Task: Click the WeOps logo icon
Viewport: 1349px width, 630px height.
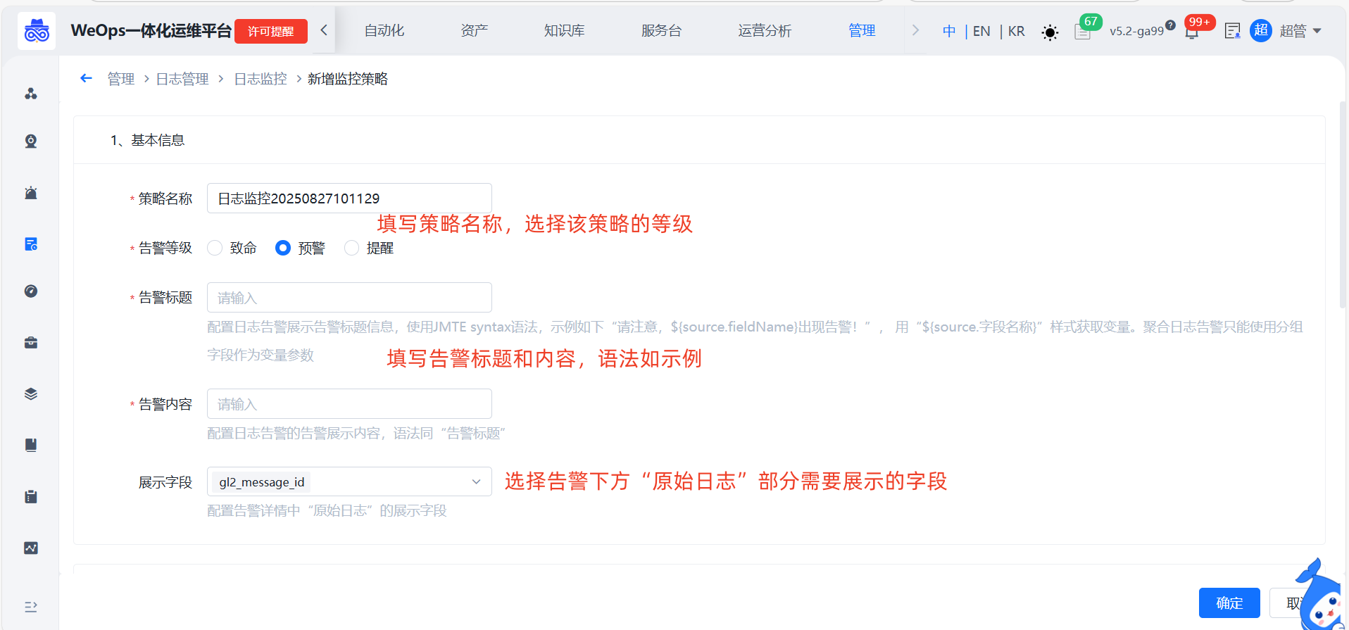Action: [x=37, y=31]
